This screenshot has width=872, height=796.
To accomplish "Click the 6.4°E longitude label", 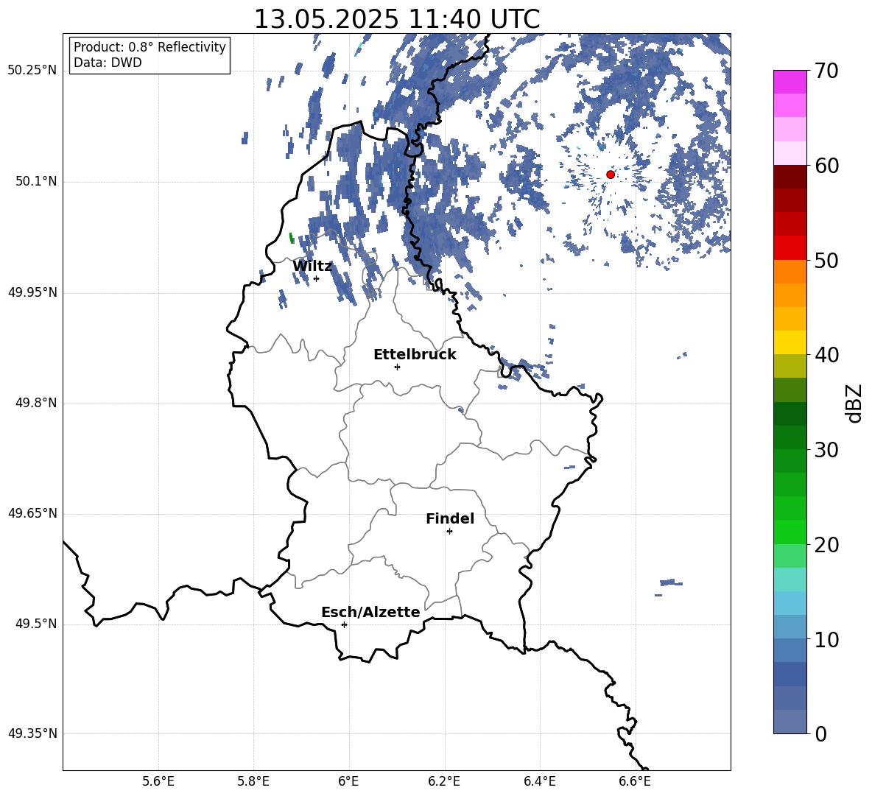I will click(x=539, y=781).
